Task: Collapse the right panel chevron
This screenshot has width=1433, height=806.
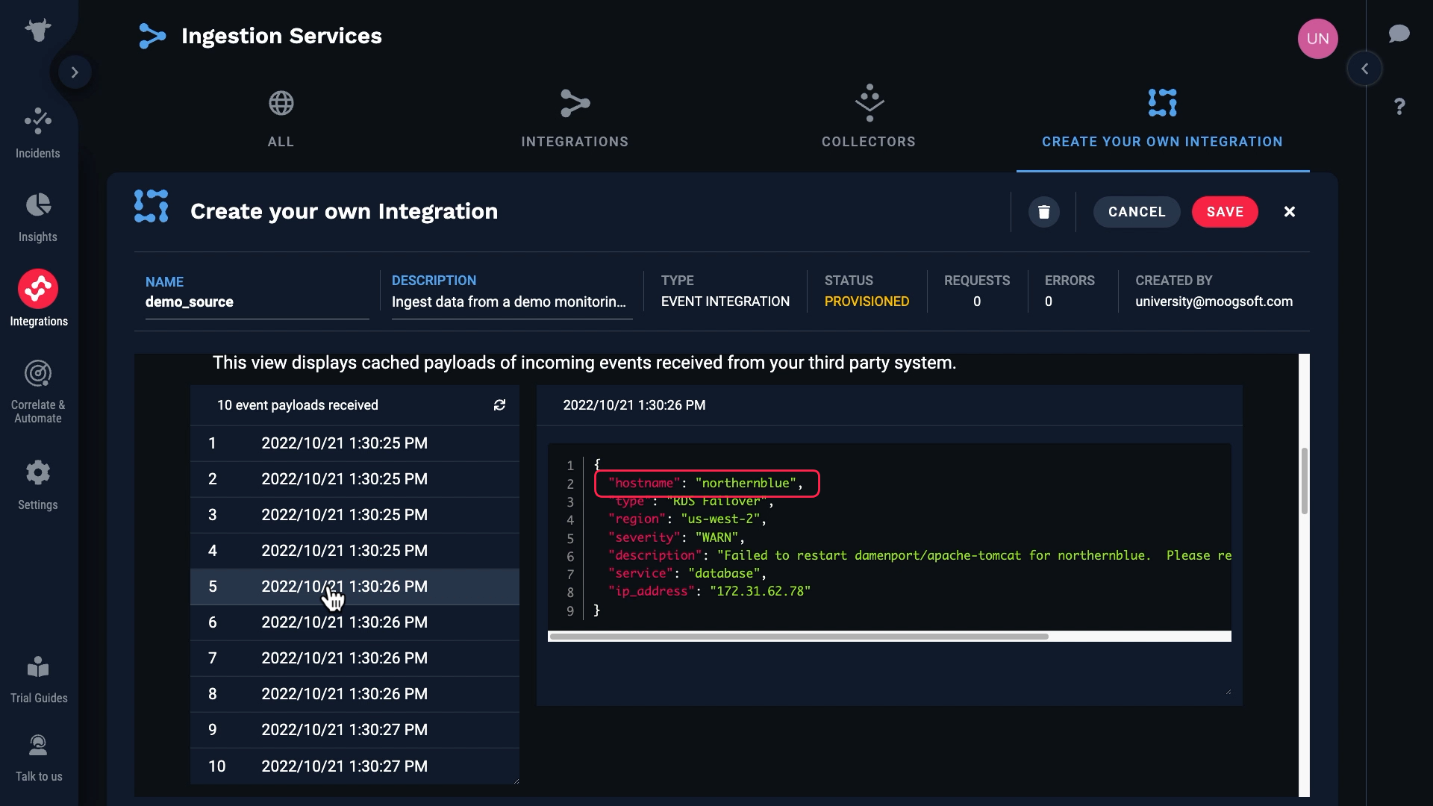Action: point(1364,69)
